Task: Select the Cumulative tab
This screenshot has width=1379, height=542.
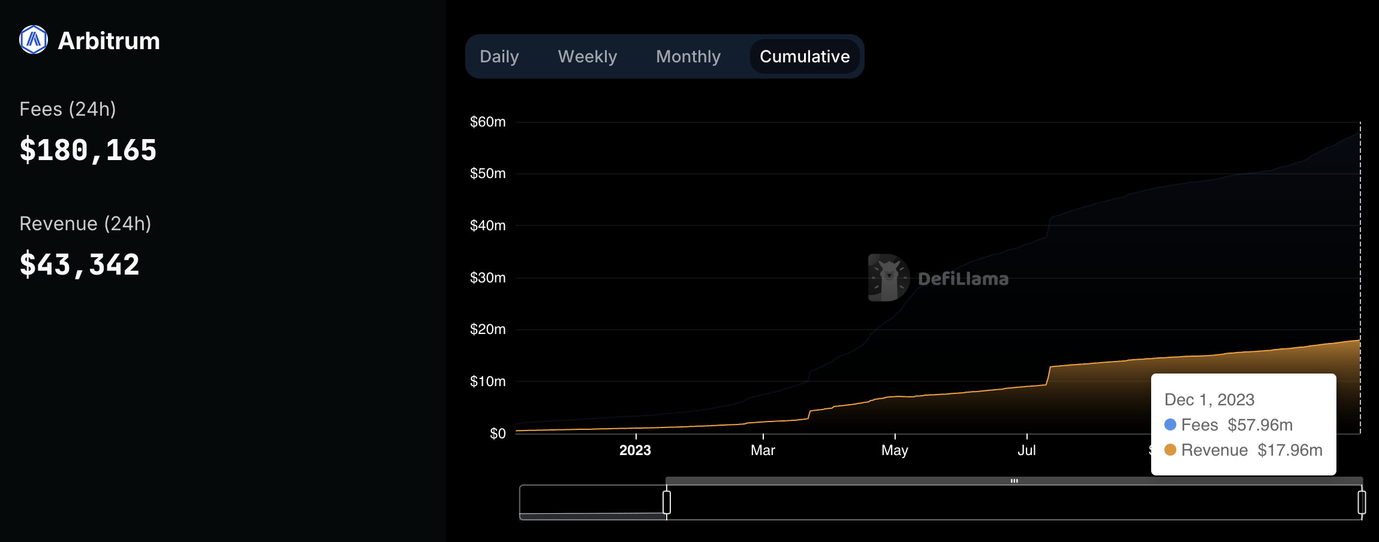Action: [x=804, y=56]
